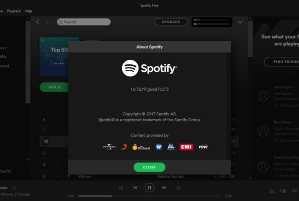Image resolution: width=299 pixels, height=201 pixels.
Task: Open the play queue icon
Action: [272, 191]
